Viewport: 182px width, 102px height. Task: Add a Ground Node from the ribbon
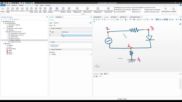8,10
